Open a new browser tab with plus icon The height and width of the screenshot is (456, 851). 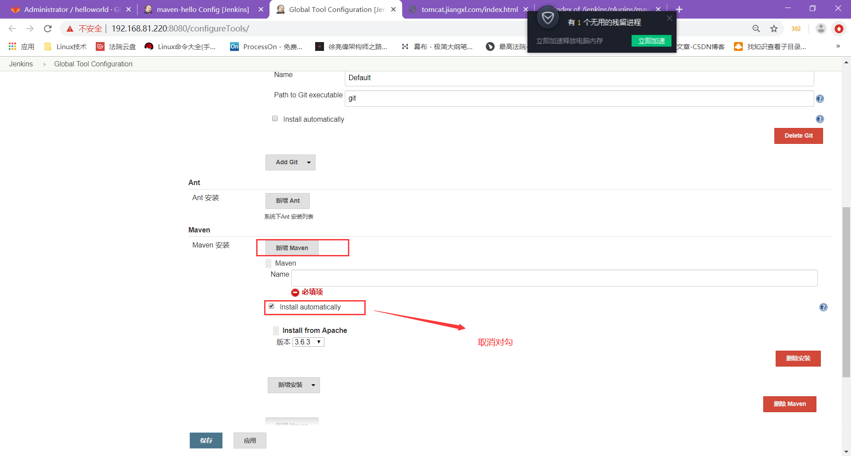tap(679, 9)
